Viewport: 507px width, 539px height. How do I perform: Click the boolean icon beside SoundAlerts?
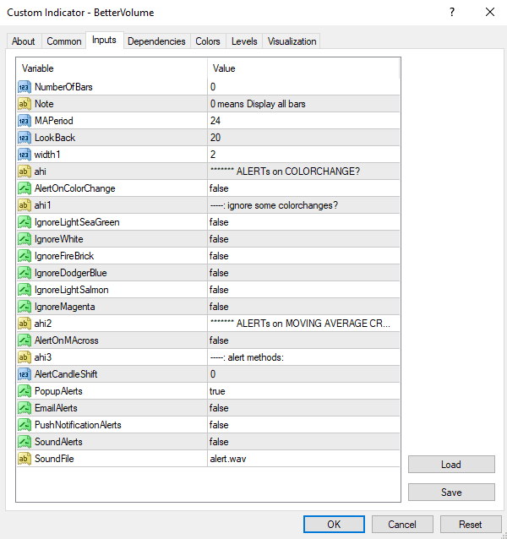point(25,441)
